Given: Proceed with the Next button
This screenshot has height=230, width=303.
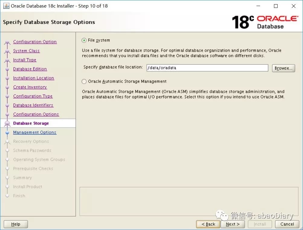Looking at the screenshot, I should coord(233,224).
